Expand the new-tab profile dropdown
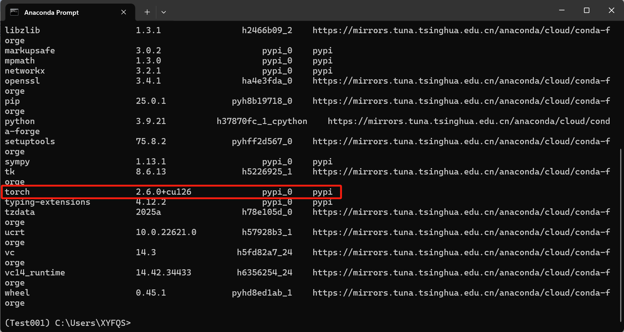This screenshot has height=332, width=624. point(164,12)
